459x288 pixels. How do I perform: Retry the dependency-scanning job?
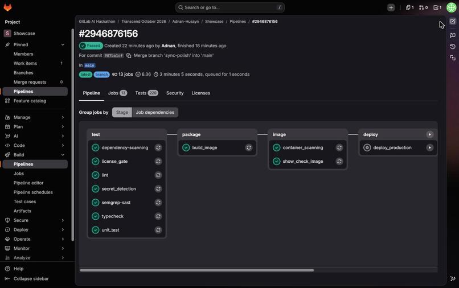(x=158, y=147)
